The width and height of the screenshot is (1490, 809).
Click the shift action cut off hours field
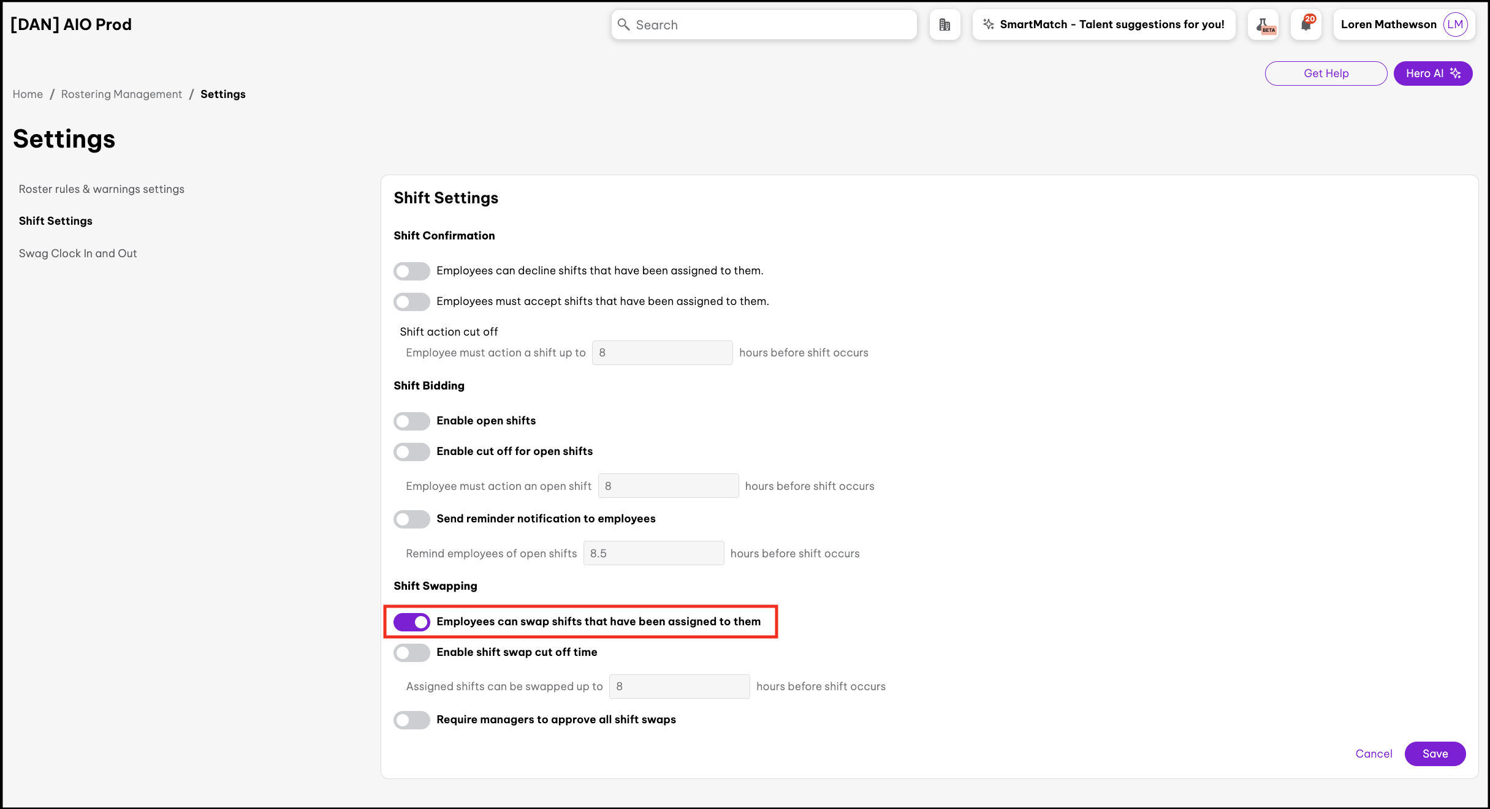[x=662, y=353]
